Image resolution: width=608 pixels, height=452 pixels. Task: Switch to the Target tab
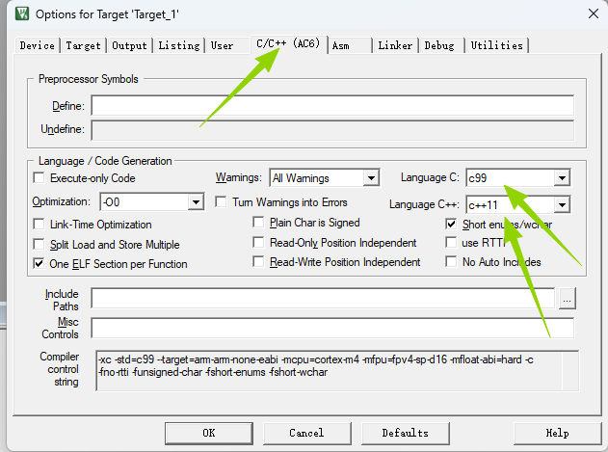(x=83, y=45)
